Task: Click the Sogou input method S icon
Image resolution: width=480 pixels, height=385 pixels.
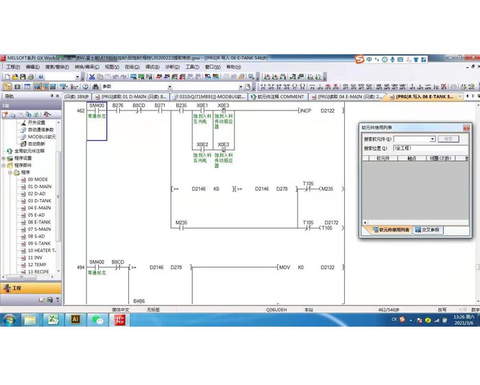Action: pos(359,60)
